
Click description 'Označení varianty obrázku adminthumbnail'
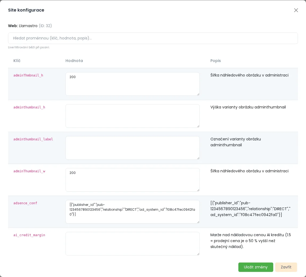(x=236, y=142)
